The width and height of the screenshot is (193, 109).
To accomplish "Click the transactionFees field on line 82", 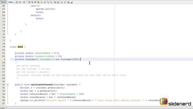I will tap(44, 56).
